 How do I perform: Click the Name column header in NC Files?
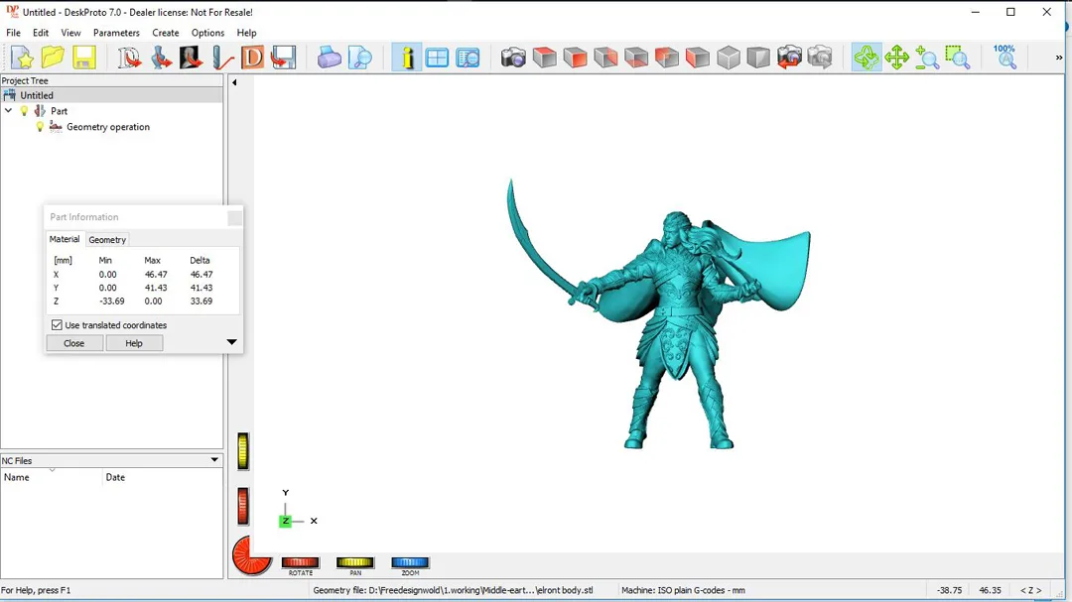coord(52,478)
